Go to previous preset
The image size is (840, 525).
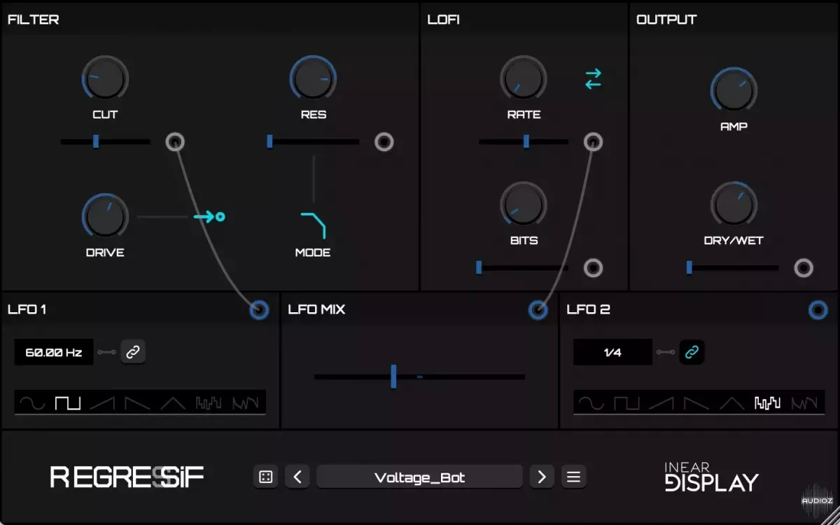tap(297, 477)
